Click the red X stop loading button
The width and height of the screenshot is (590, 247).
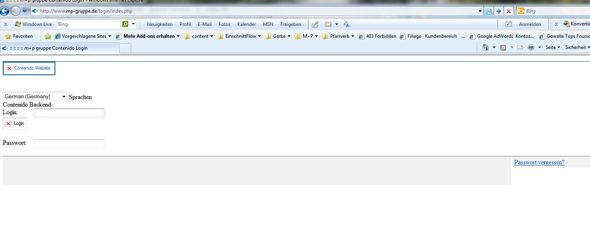coord(509,11)
